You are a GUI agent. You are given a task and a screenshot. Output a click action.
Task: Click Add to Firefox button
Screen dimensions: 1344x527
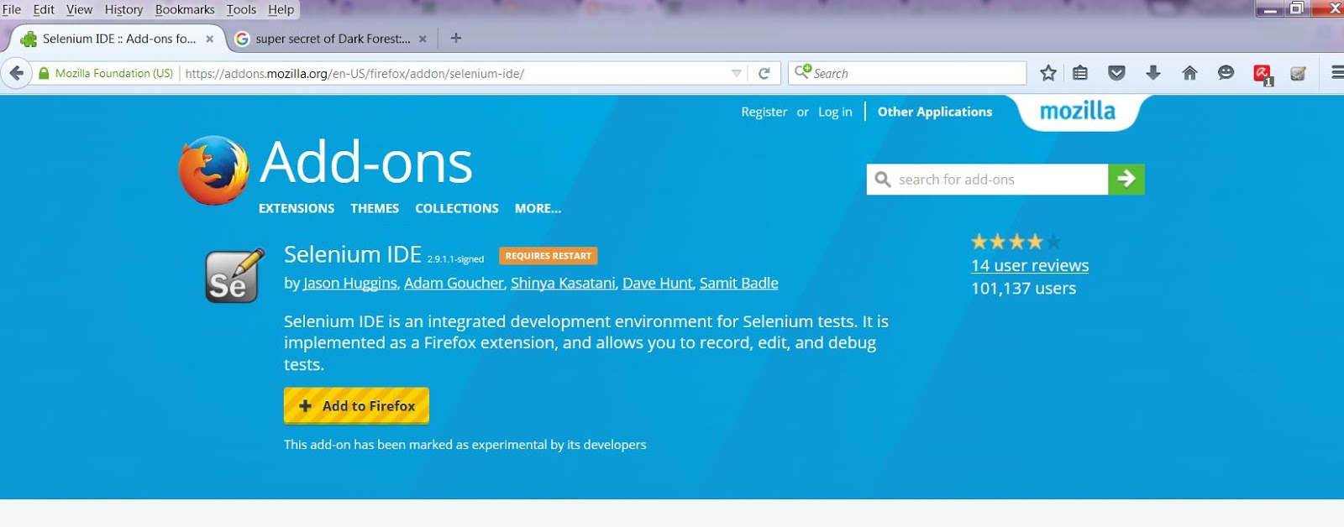coord(356,405)
